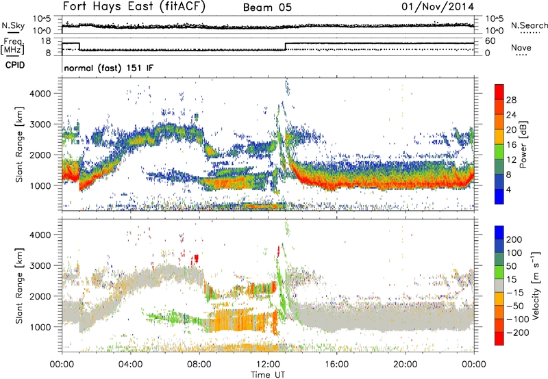
Task: Select the '20:00' time tick label
Action: tap(406, 365)
